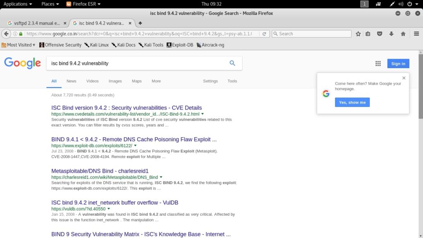Image resolution: width=423 pixels, height=238 pixels.
Task: Open a new tab with plus icon
Action: click(x=140, y=23)
